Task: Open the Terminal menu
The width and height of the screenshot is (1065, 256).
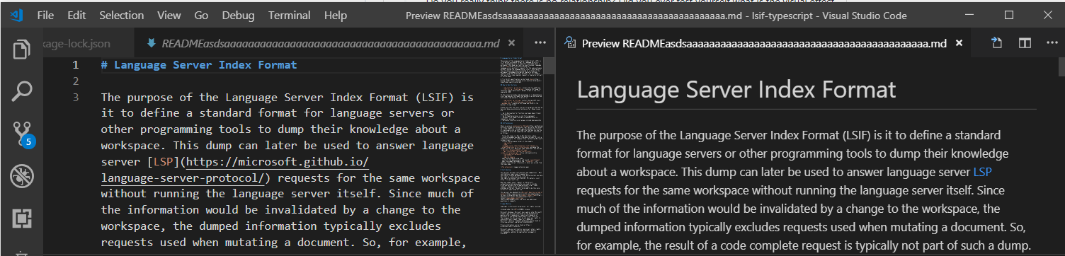Action: pyautogui.click(x=289, y=15)
